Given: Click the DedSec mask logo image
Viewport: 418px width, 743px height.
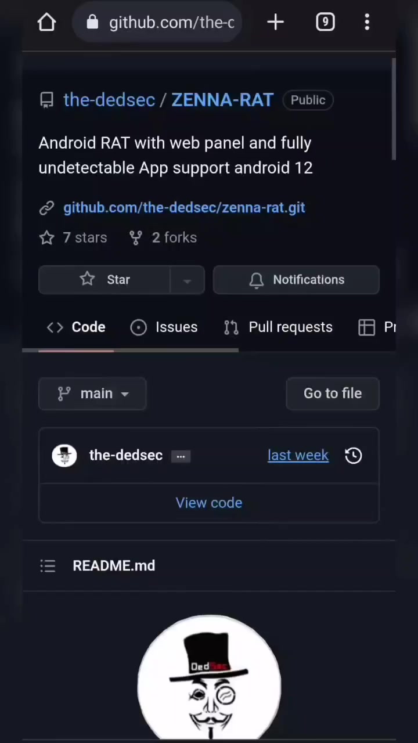Looking at the screenshot, I should pos(209,677).
